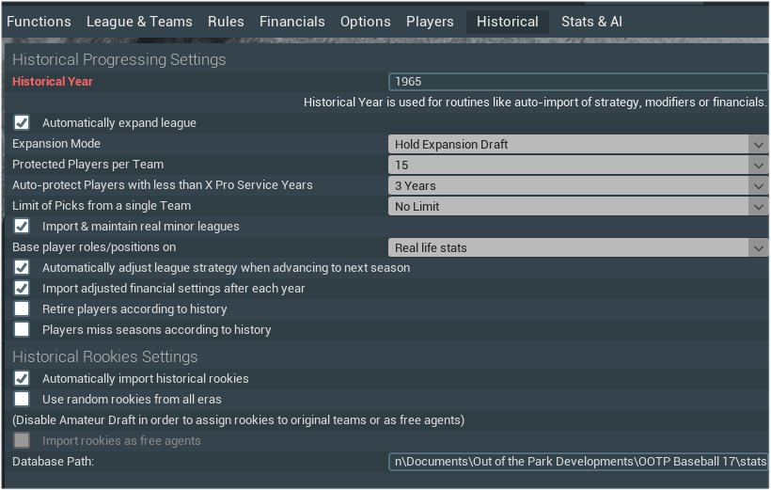Switch to League & Teams tab
The width and height of the screenshot is (771, 490).
pyautogui.click(x=139, y=22)
